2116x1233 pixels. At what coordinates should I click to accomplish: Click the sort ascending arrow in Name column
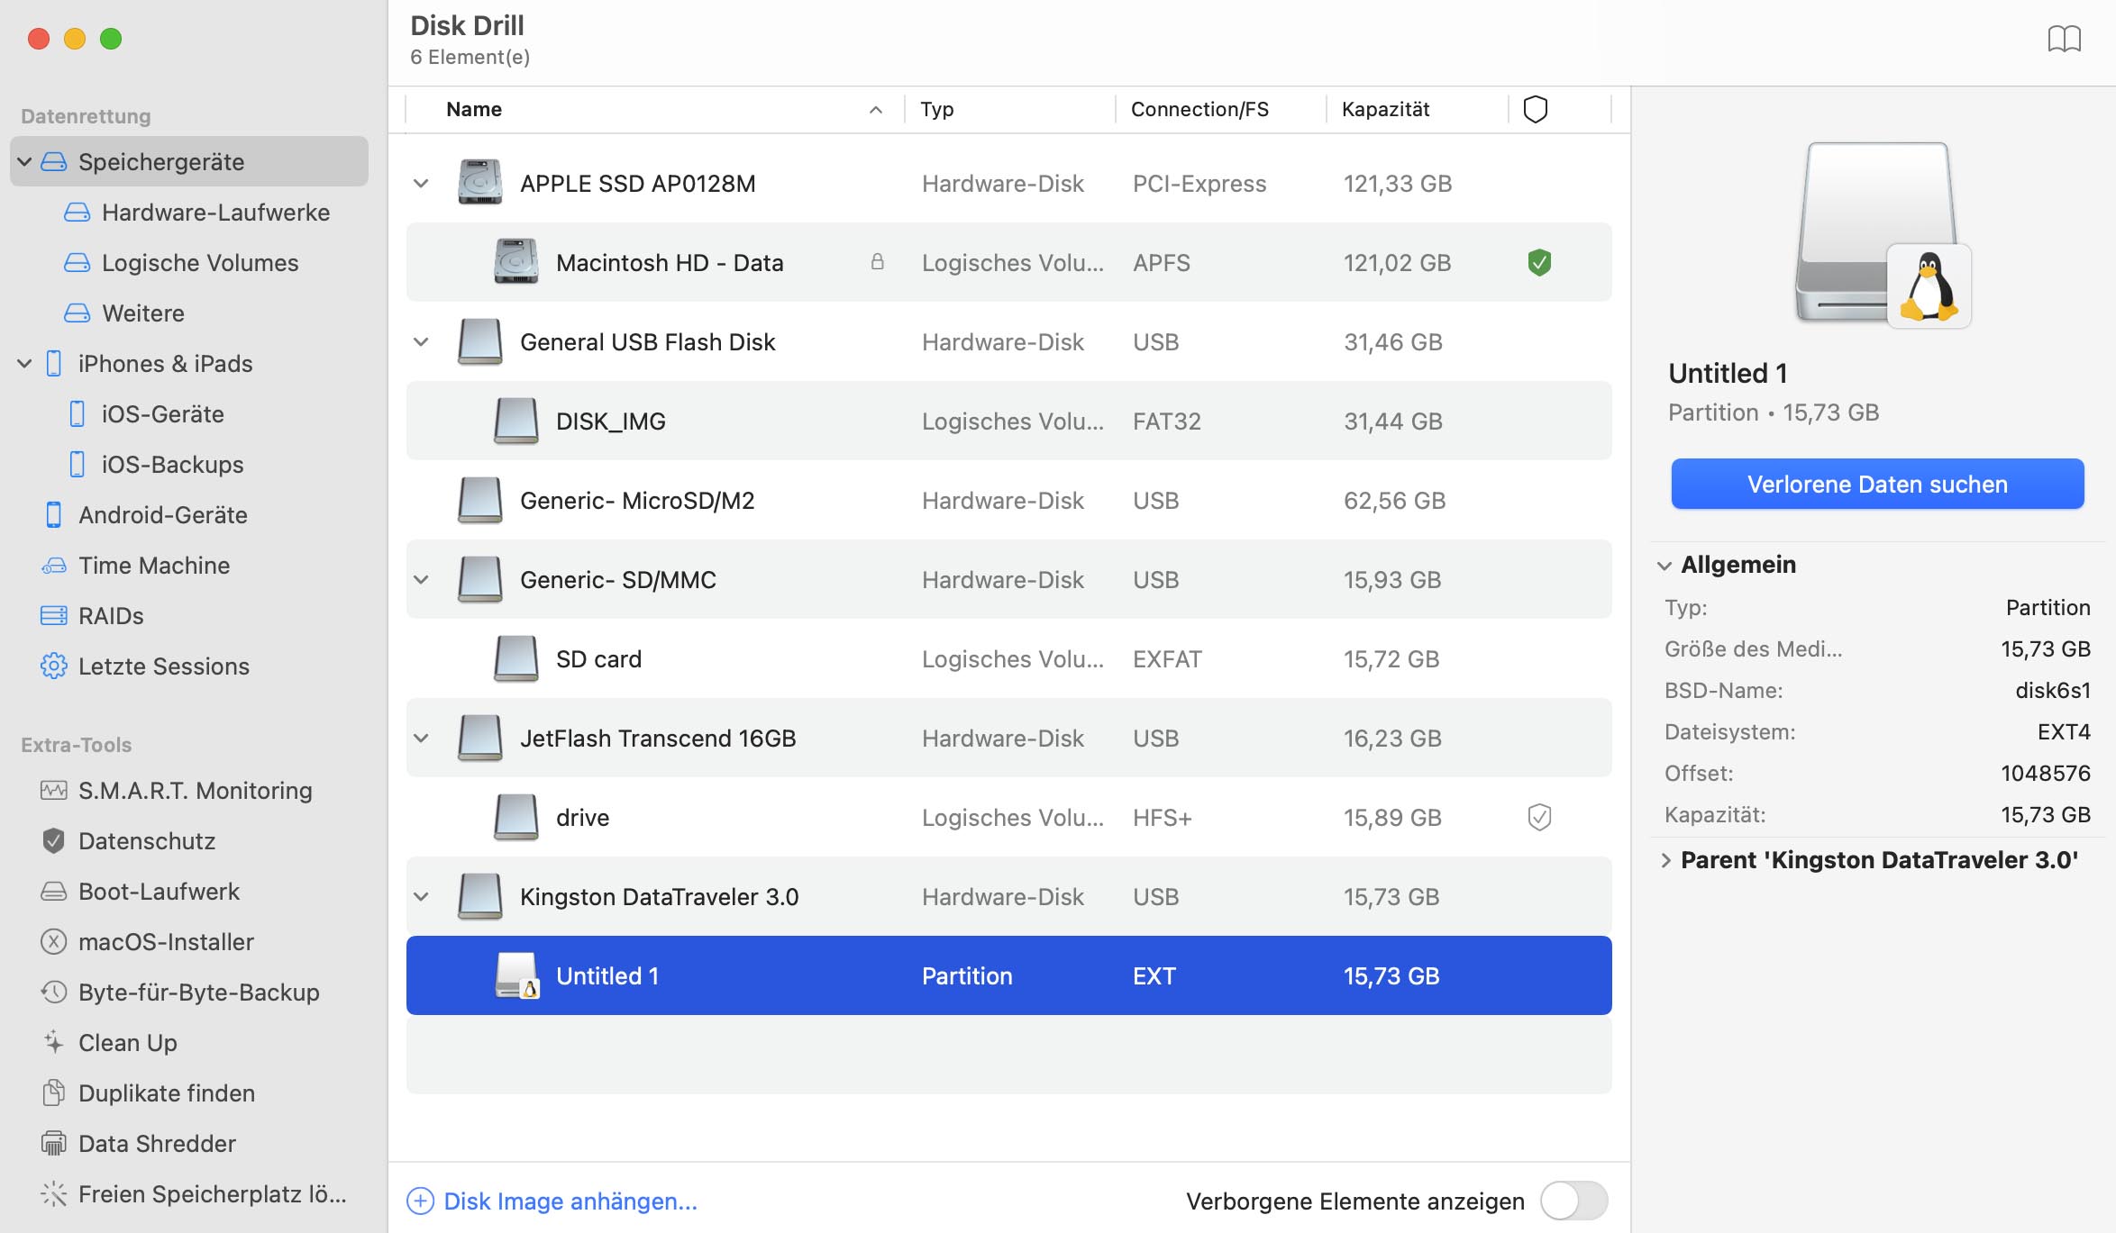click(x=875, y=109)
